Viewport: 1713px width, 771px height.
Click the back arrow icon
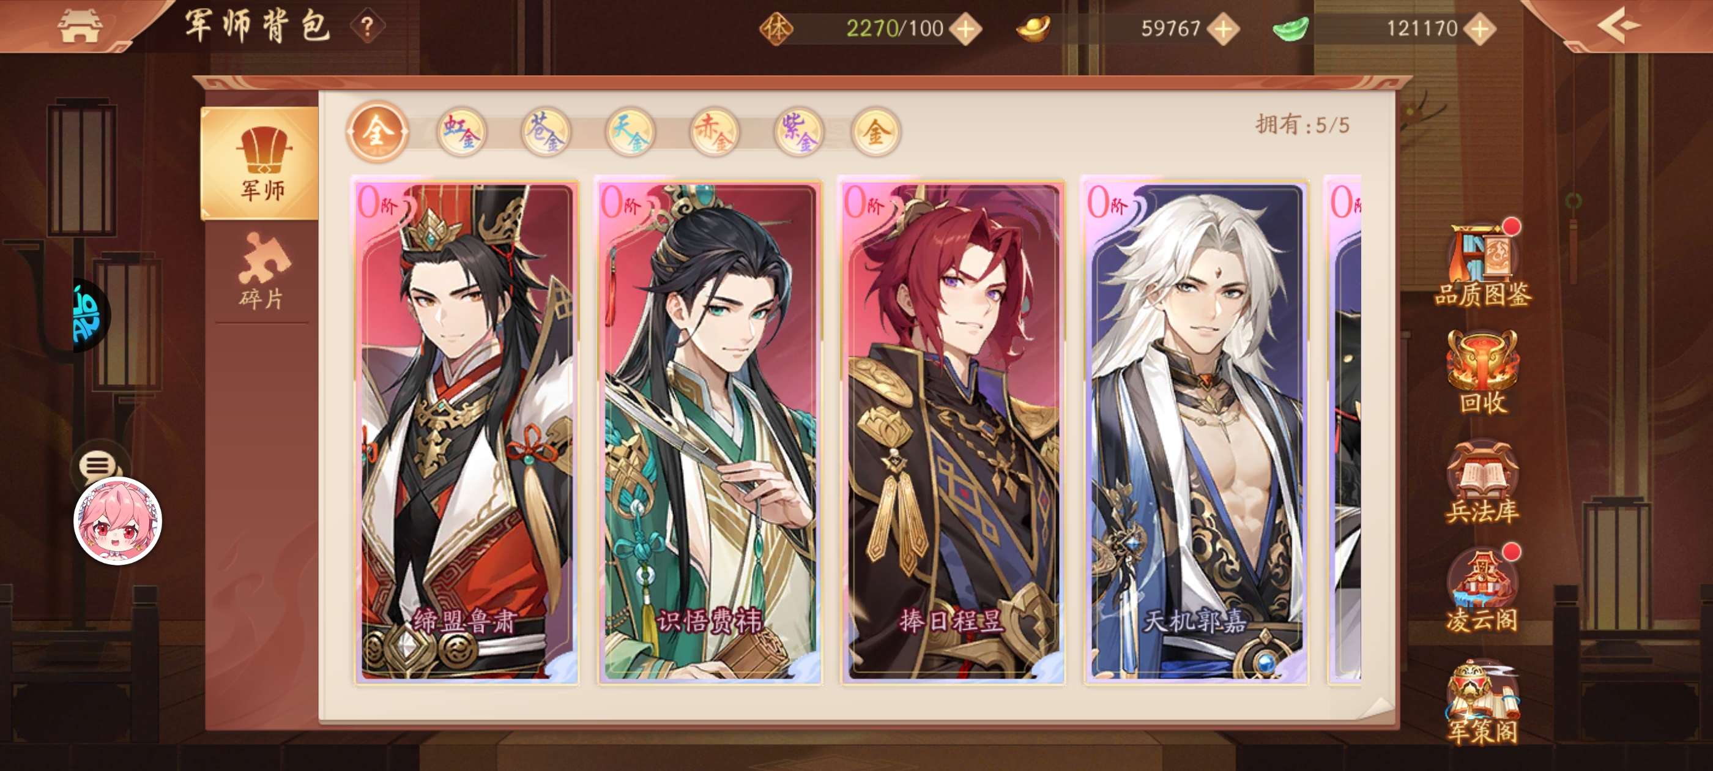pos(1618,25)
